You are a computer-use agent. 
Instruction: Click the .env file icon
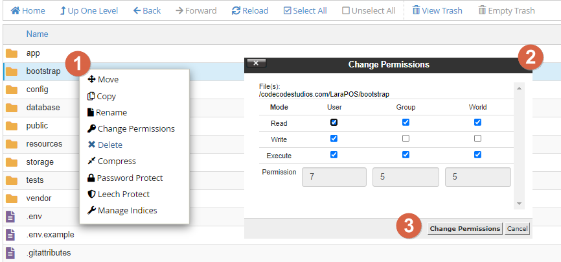[x=10, y=217]
